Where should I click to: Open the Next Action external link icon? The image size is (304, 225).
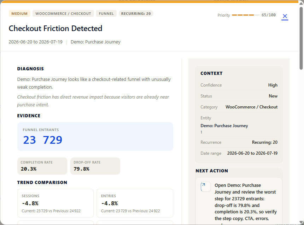(x=205, y=187)
